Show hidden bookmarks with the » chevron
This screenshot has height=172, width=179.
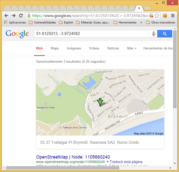[x=141, y=23]
